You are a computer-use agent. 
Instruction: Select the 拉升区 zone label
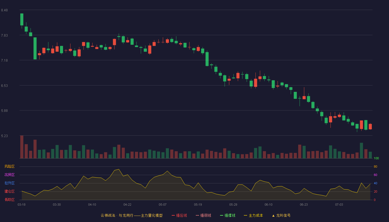tap(9, 183)
